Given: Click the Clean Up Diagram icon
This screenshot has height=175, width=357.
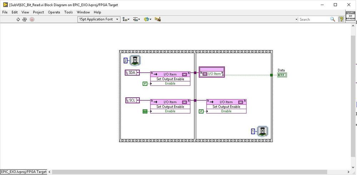Looking at the screenshot, I should [158, 19].
